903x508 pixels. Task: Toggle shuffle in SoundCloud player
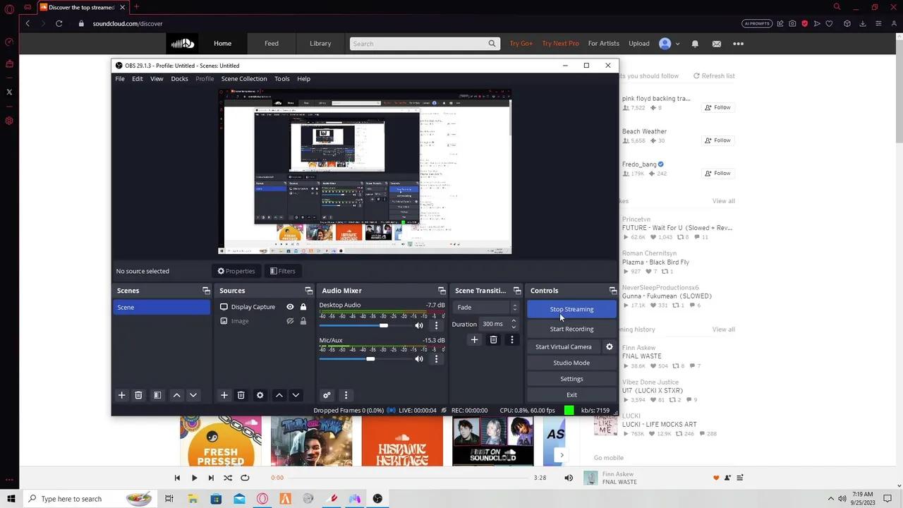coord(228,478)
